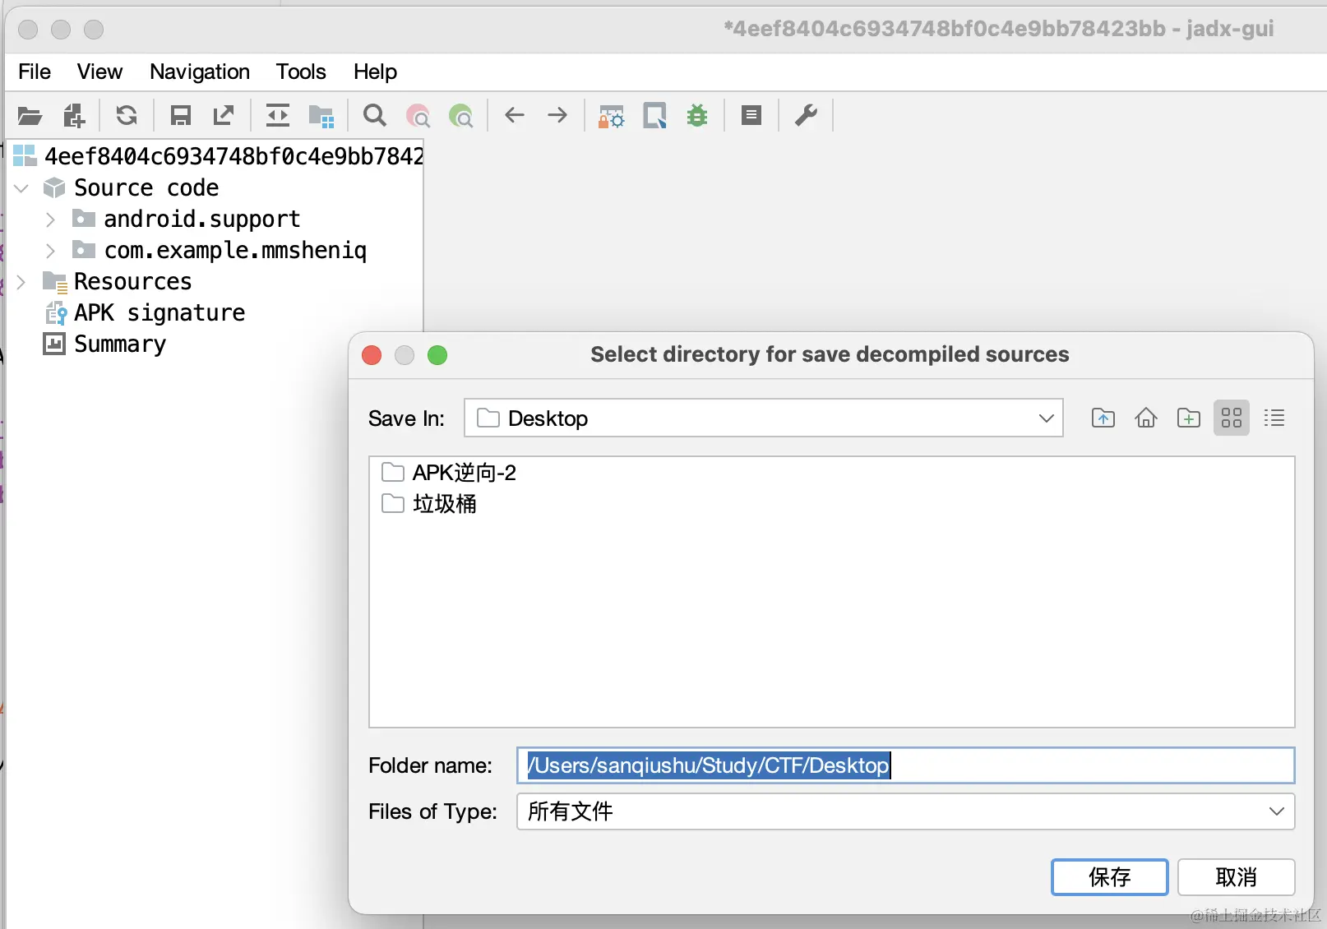1327x929 pixels.
Task: Close the Select directory dialog with red button
Action: (372, 355)
